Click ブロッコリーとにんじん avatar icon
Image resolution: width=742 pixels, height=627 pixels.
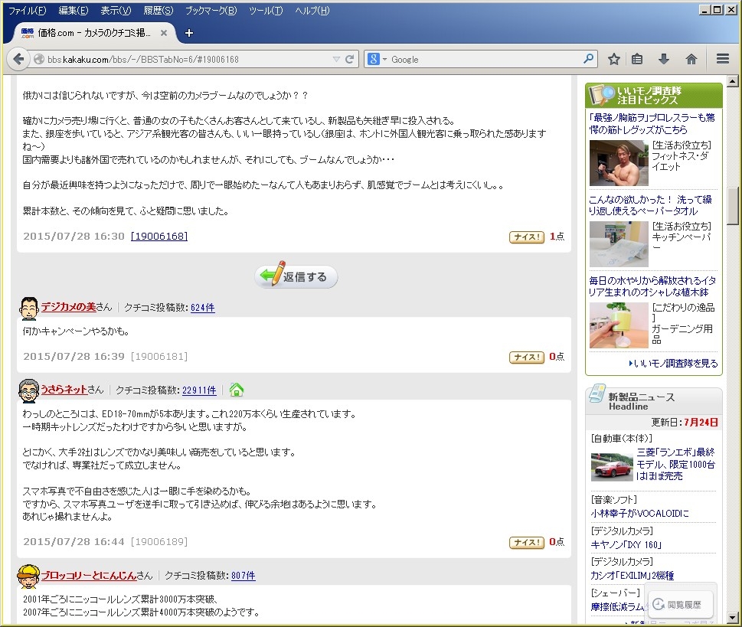pyautogui.click(x=28, y=576)
